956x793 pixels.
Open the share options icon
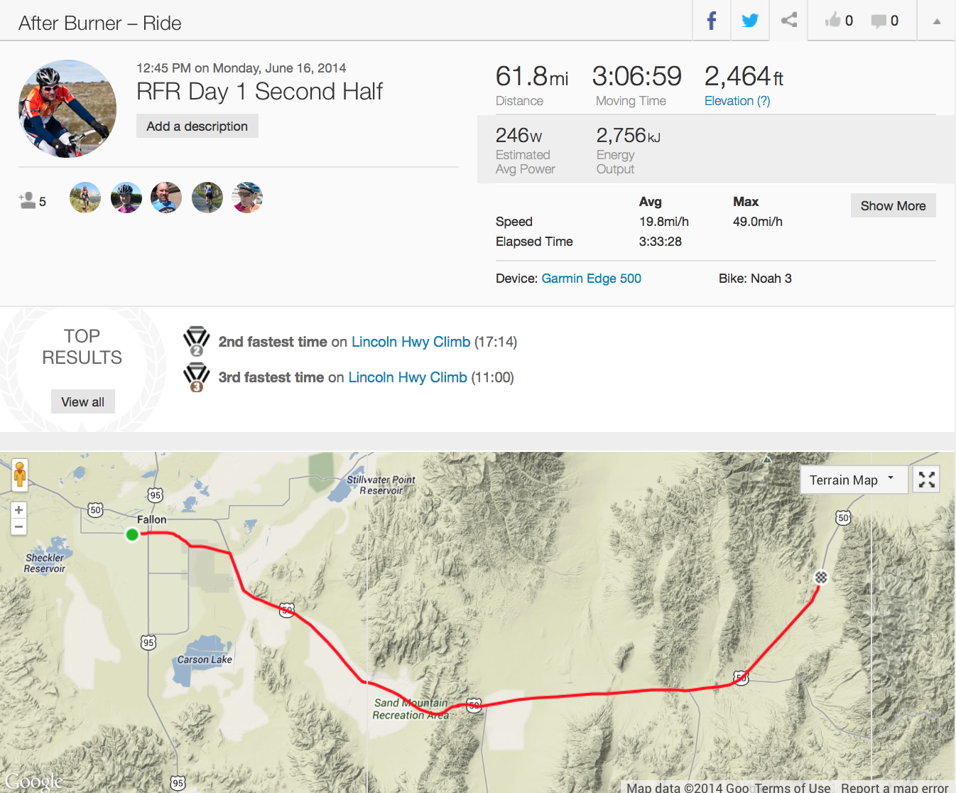[788, 21]
